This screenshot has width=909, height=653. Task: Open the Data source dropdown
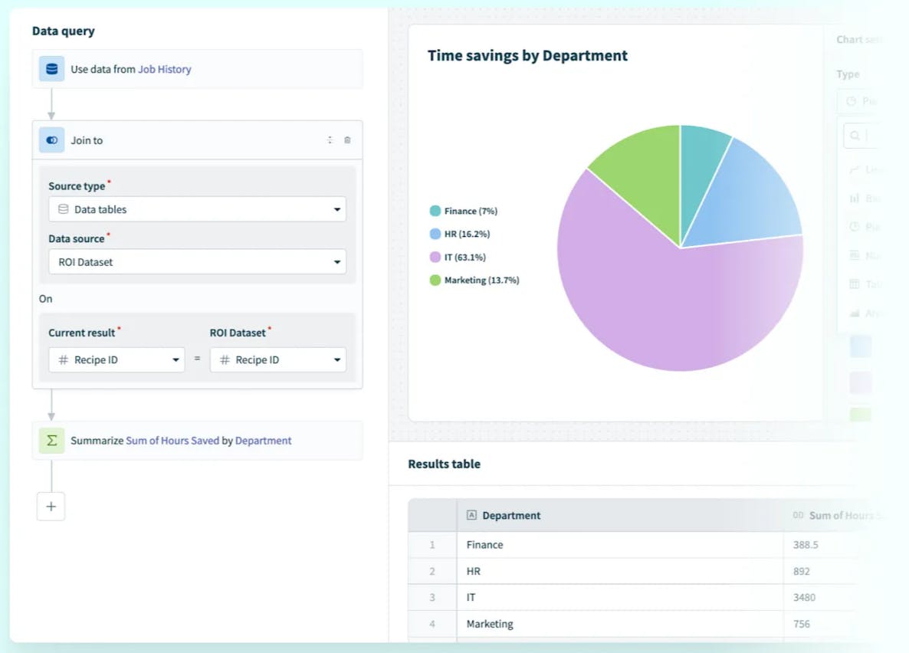[x=197, y=262]
